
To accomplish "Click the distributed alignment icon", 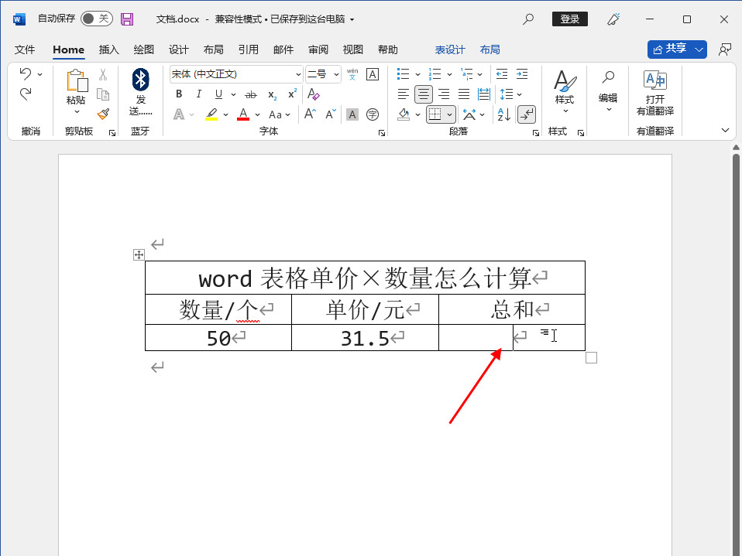I will tap(483, 94).
